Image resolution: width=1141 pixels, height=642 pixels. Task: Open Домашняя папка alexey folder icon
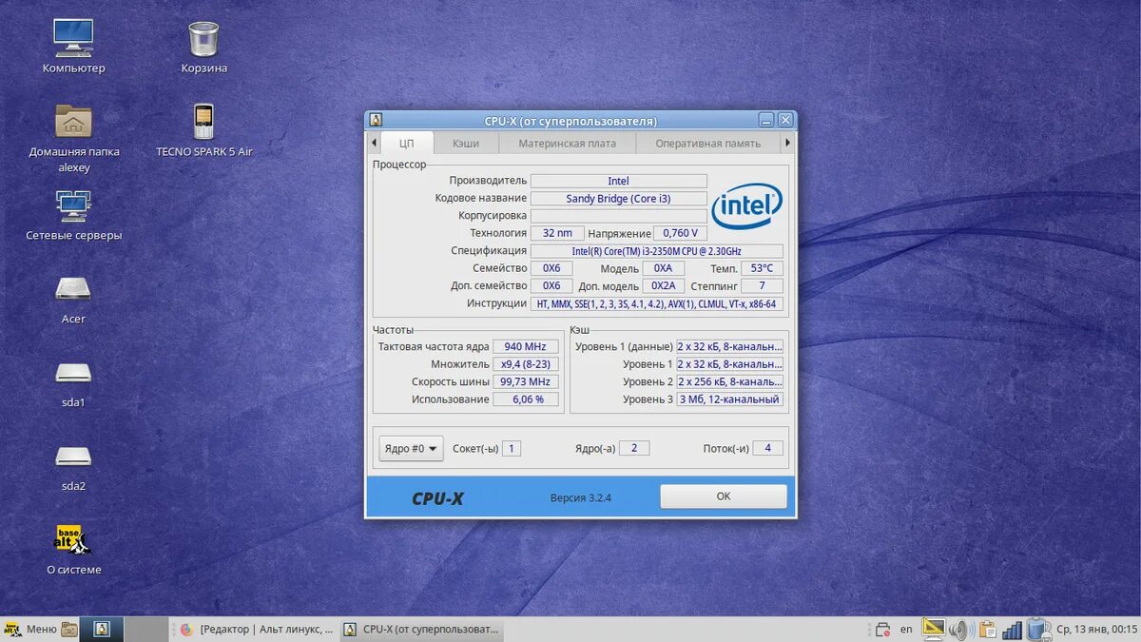click(x=73, y=121)
